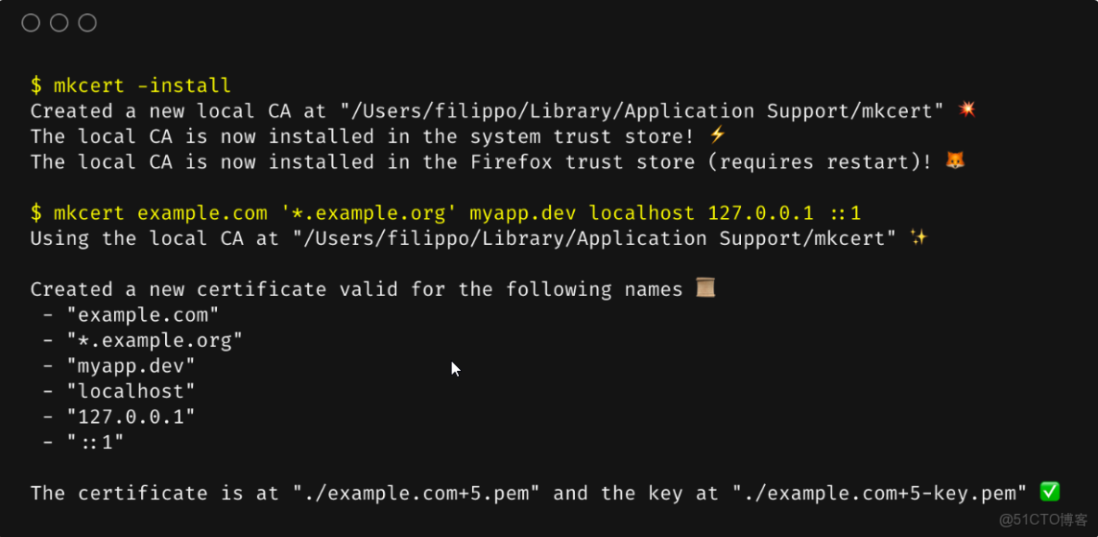Click the scroll emoji next to certificate names heading
1098x537 pixels.
click(x=705, y=288)
